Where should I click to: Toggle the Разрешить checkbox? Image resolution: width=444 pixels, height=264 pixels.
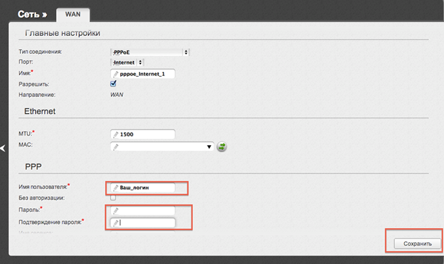click(x=113, y=84)
